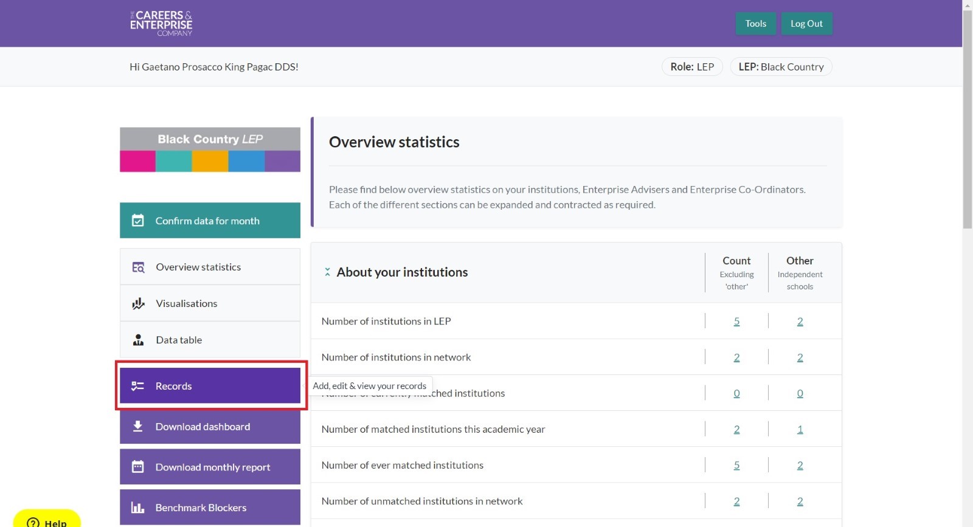973x527 pixels.
Task: Click the Download dashboard arrow icon
Action: coord(138,426)
